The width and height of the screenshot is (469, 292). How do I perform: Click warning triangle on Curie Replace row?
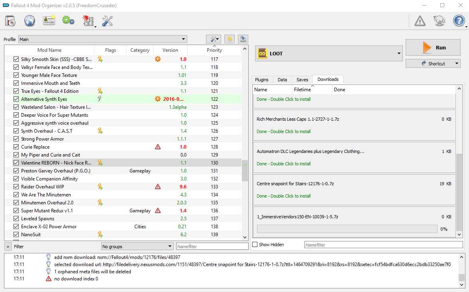point(158,147)
